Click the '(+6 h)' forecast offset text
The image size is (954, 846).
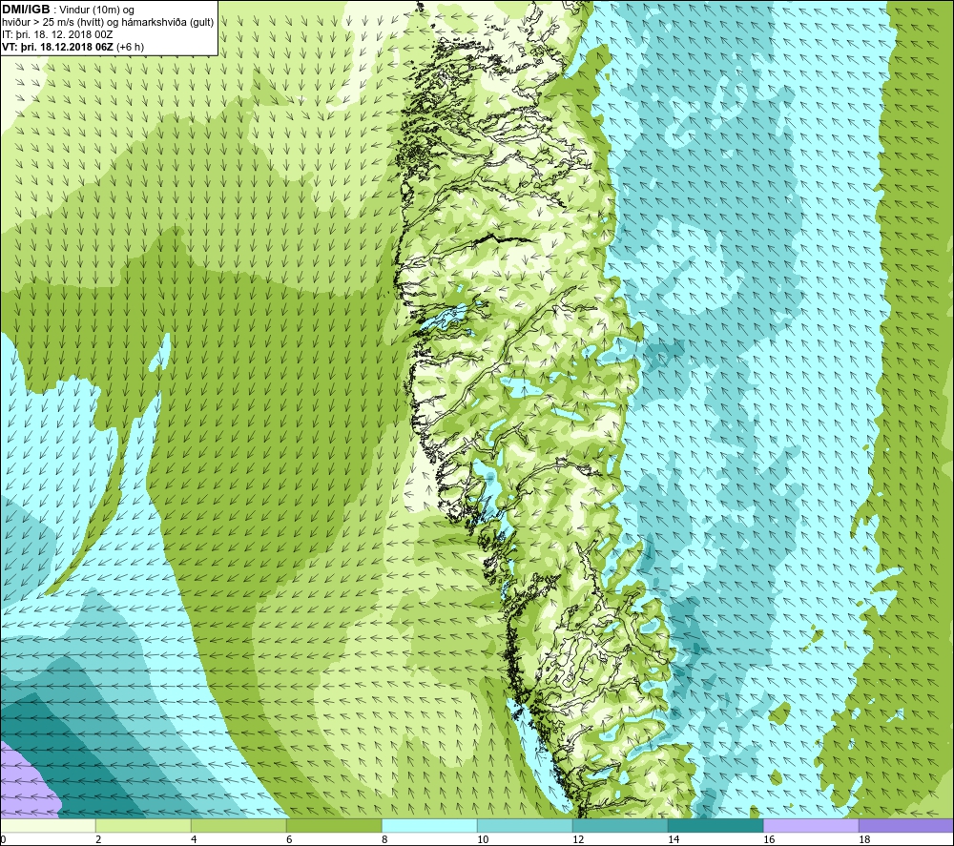(130, 47)
